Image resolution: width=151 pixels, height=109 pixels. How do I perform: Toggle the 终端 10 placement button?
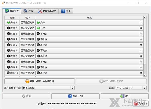click(x=12, y=73)
